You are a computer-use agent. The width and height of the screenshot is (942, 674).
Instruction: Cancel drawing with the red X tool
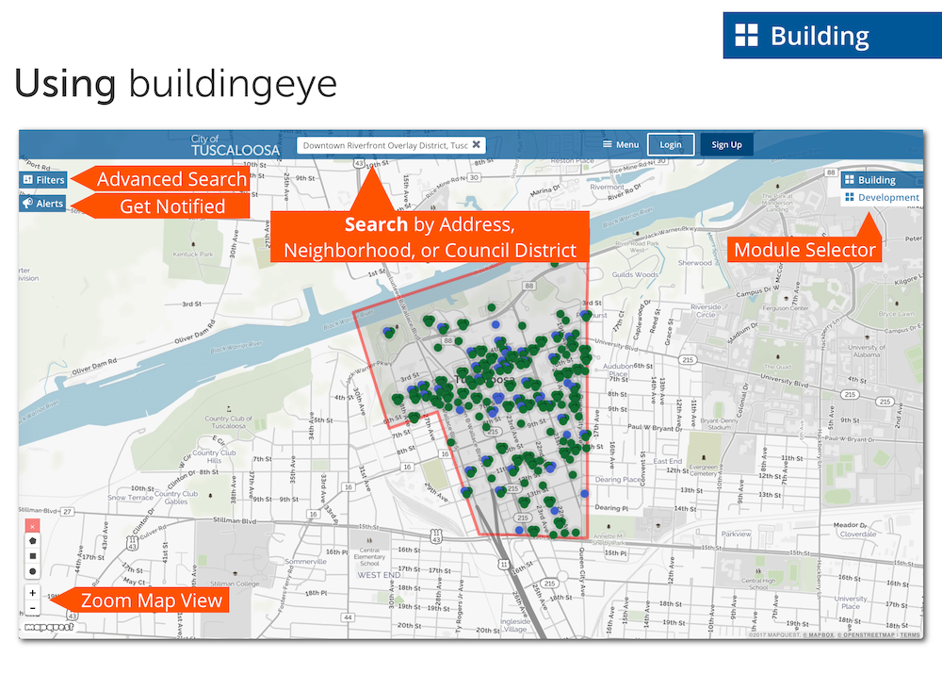point(32,527)
